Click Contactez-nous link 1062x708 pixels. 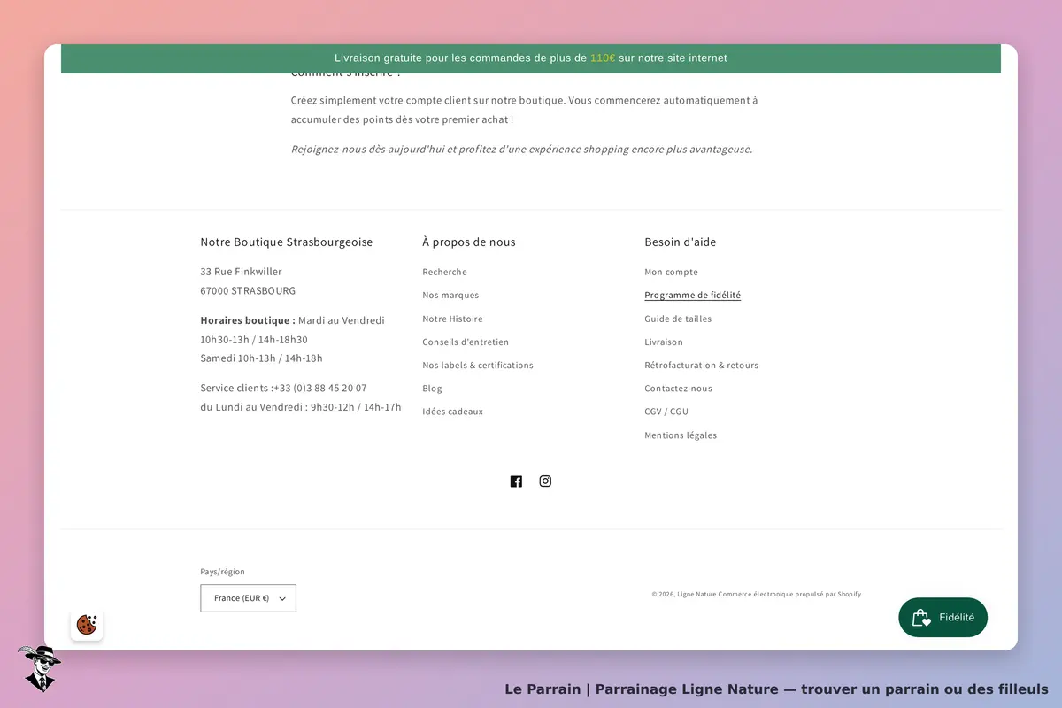[678, 389]
